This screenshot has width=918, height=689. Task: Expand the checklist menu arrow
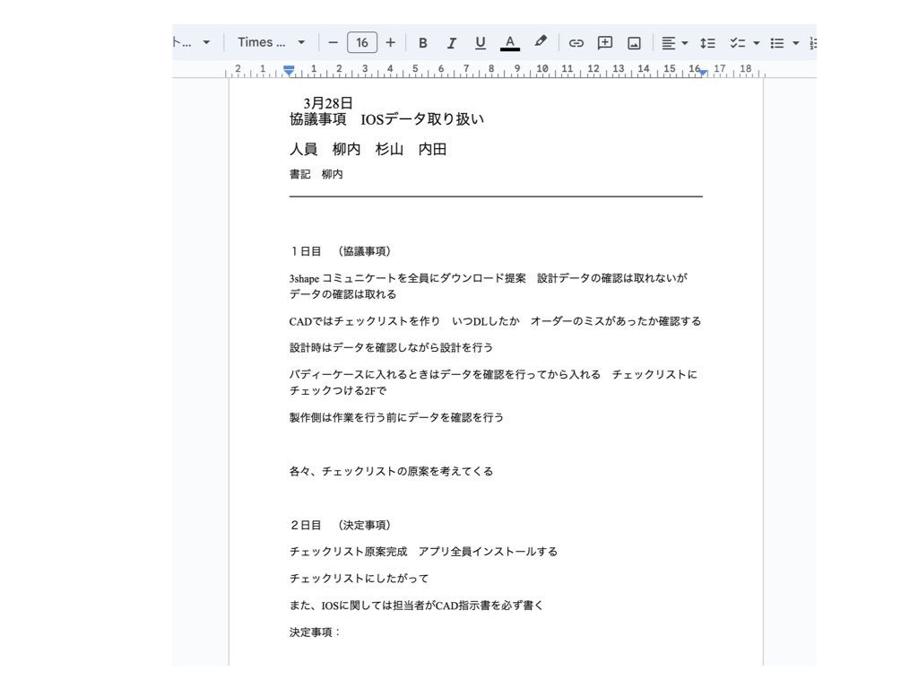point(757,43)
